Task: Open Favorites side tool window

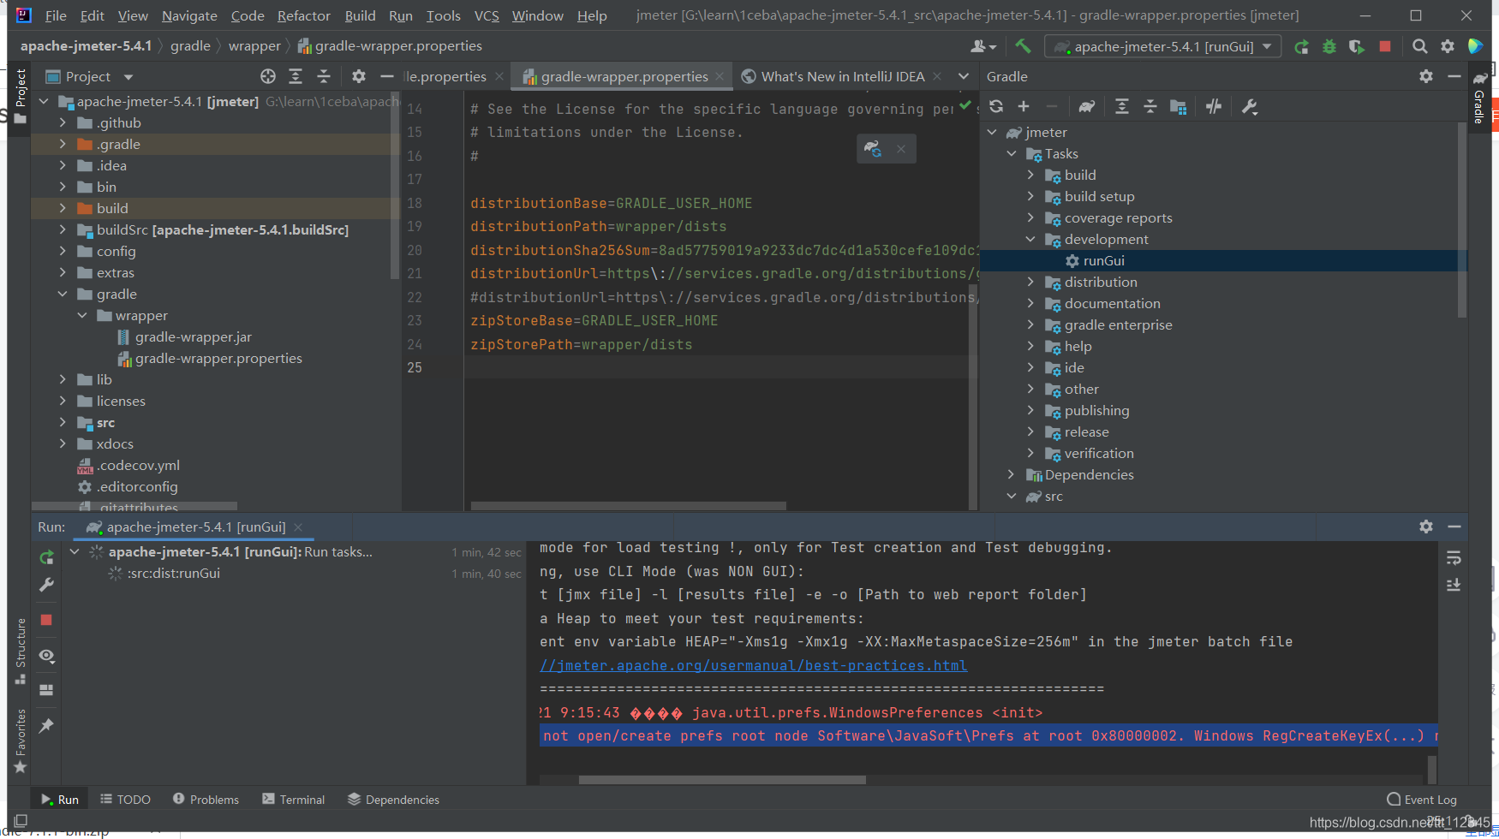Action: pyautogui.click(x=21, y=741)
